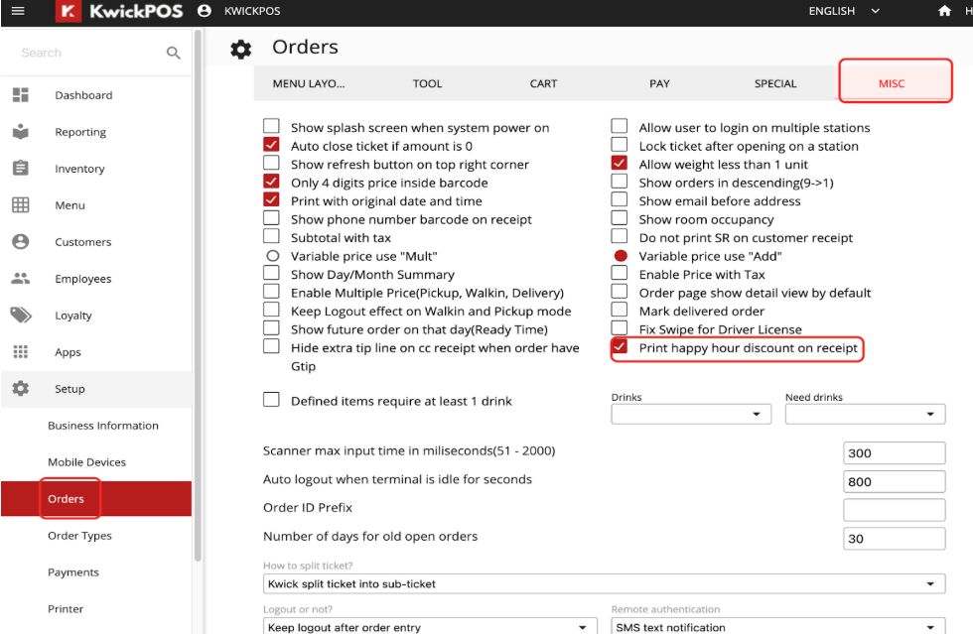This screenshot has height=634, width=973.
Task: Switch to the PAY tab
Action: click(x=659, y=83)
